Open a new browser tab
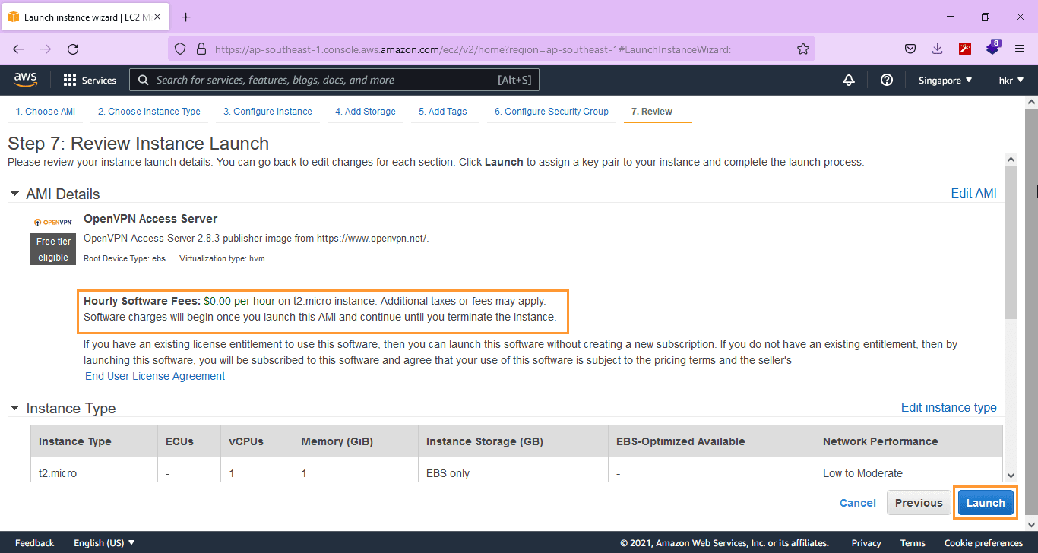The width and height of the screenshot is (1038, 553). click(186, 17)
